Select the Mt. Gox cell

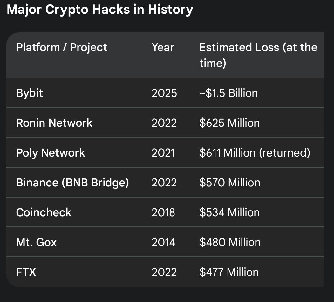(37, 242)
